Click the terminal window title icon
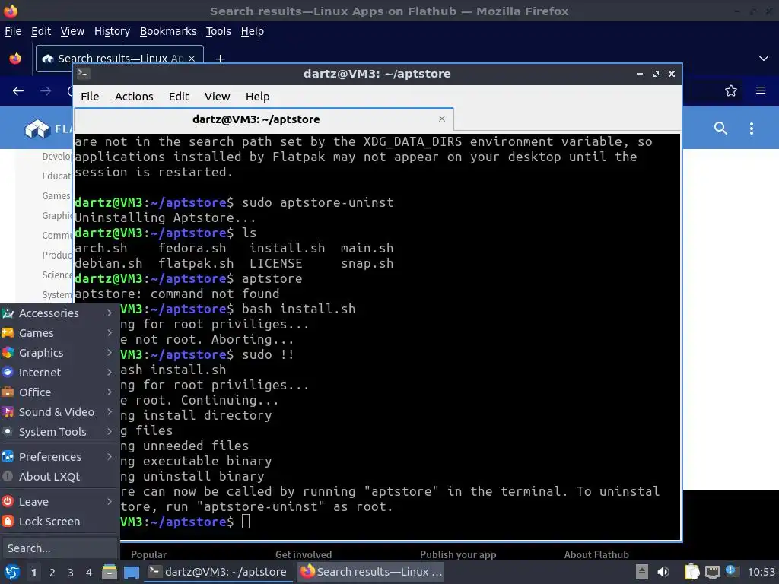Image resolution: width=779 pixels, height=584 pixels. click(83, 74)
